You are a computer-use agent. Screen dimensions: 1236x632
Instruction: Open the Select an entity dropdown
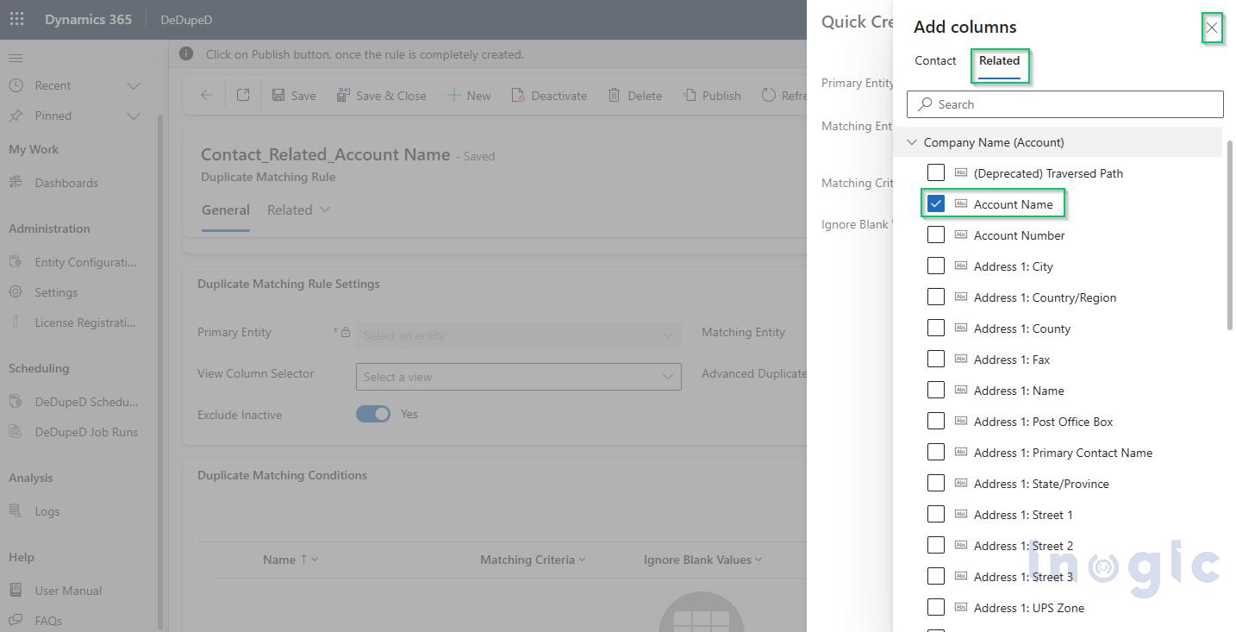pos(517,335)
